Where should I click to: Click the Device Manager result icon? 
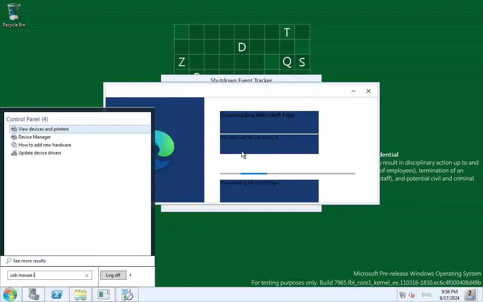[x=14, y=137]
